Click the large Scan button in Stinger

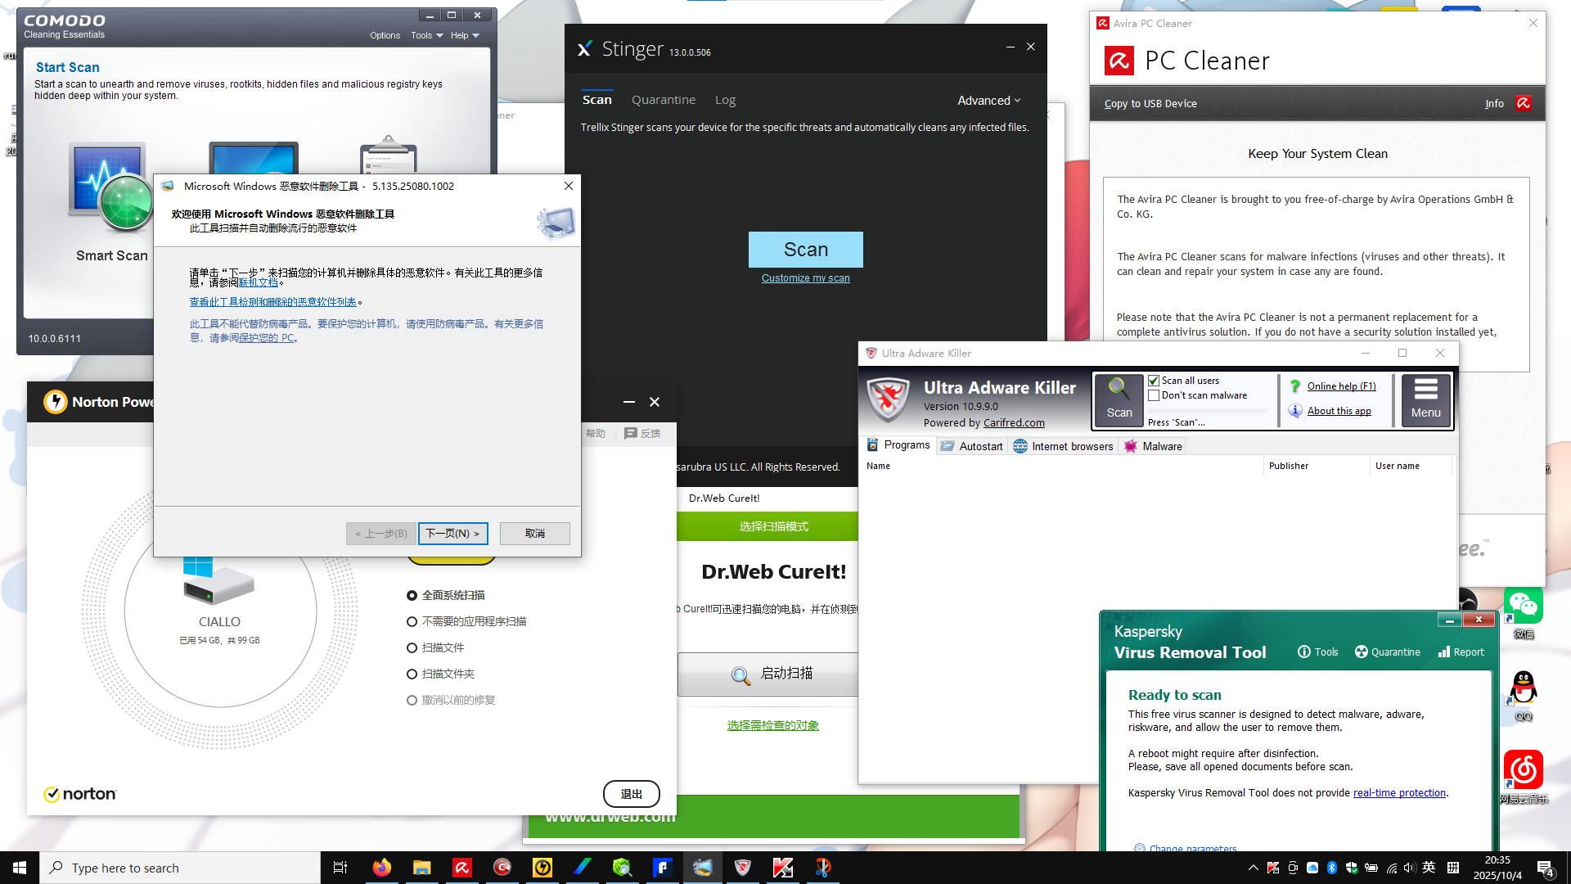coord(805,250)
